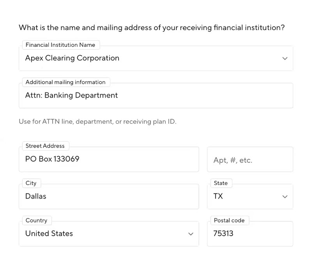This screenshot has width=310, height=254.
Task: Click the "City" field label
Action: tap(31, 183)
